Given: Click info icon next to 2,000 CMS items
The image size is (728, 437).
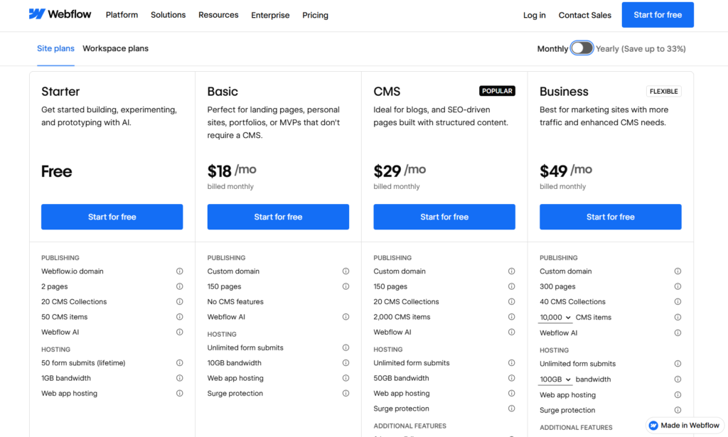Looking at the screenshot, I should 512,316.
